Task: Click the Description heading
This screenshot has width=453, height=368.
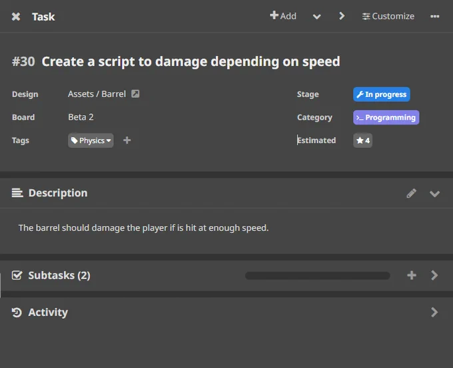Action: 58,193
